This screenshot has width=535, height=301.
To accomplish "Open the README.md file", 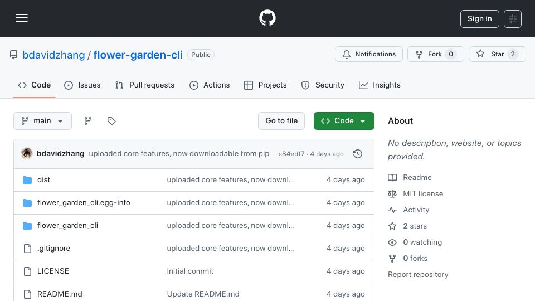I will pyautogui.click(x=60, y=294).
